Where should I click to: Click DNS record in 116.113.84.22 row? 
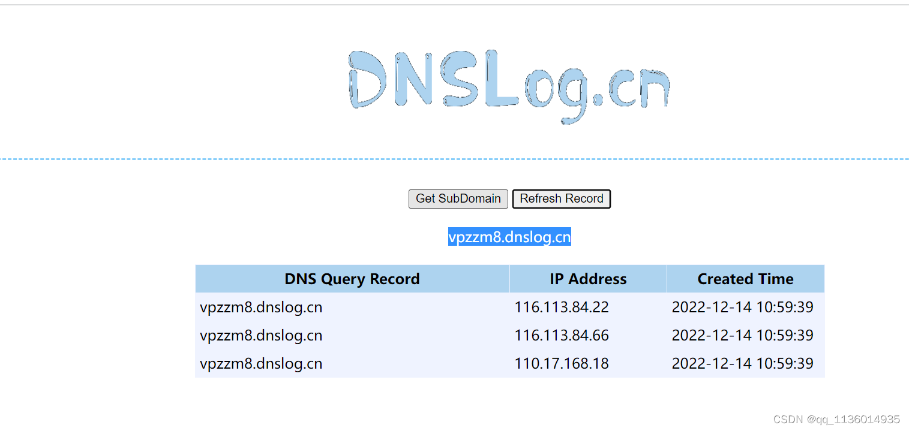pyautogui.click(x=261, y=308)
